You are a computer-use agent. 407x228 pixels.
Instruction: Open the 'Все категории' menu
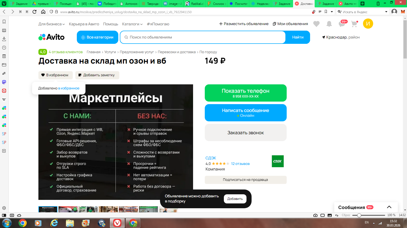coord(97,37)
